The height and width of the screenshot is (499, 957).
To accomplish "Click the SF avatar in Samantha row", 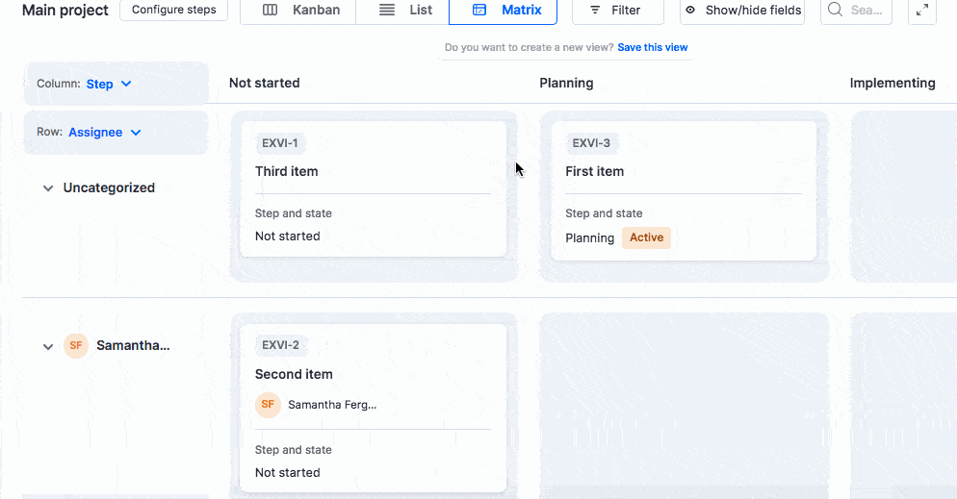I will click(76, 346).
